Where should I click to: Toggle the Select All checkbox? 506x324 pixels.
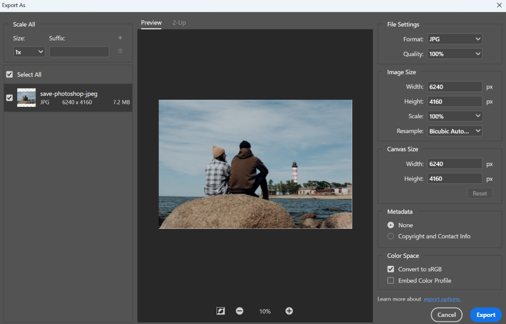[x=10, y=74]
